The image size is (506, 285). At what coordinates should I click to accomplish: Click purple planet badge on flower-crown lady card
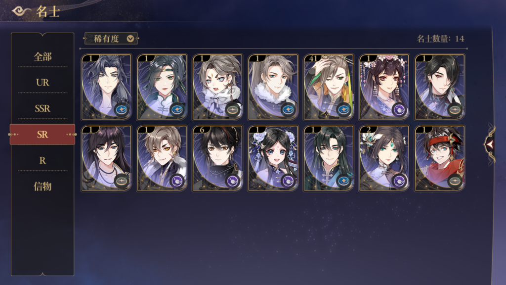click(399, 110)
